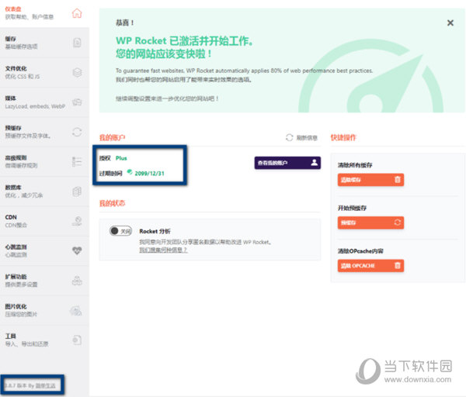Click the refresh info circular arrow icon

(x=289, y=138)
